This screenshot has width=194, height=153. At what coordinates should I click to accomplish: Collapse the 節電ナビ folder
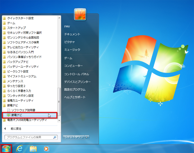click(10, 105)
